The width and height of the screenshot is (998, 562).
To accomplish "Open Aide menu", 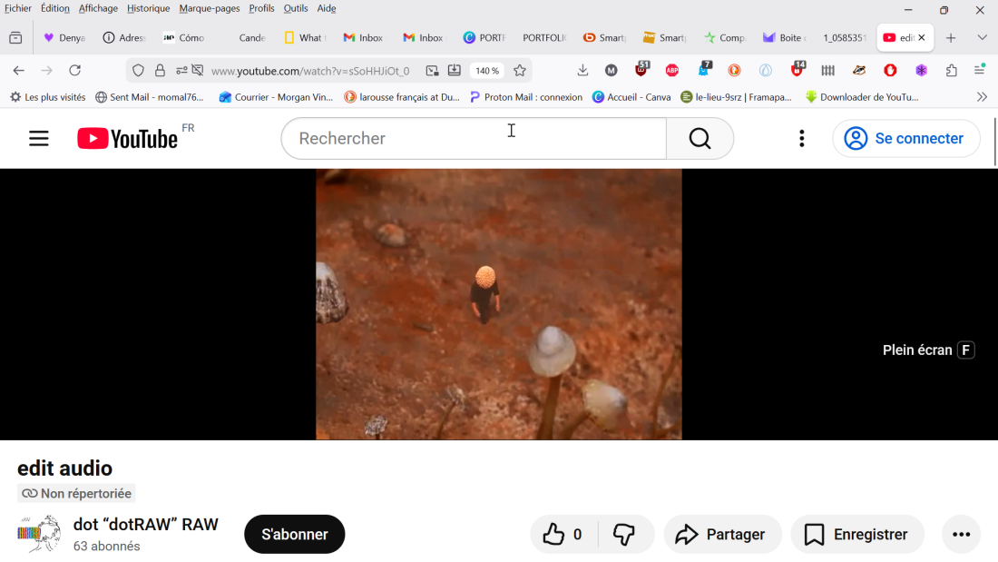I will click(x=327, y=8).
